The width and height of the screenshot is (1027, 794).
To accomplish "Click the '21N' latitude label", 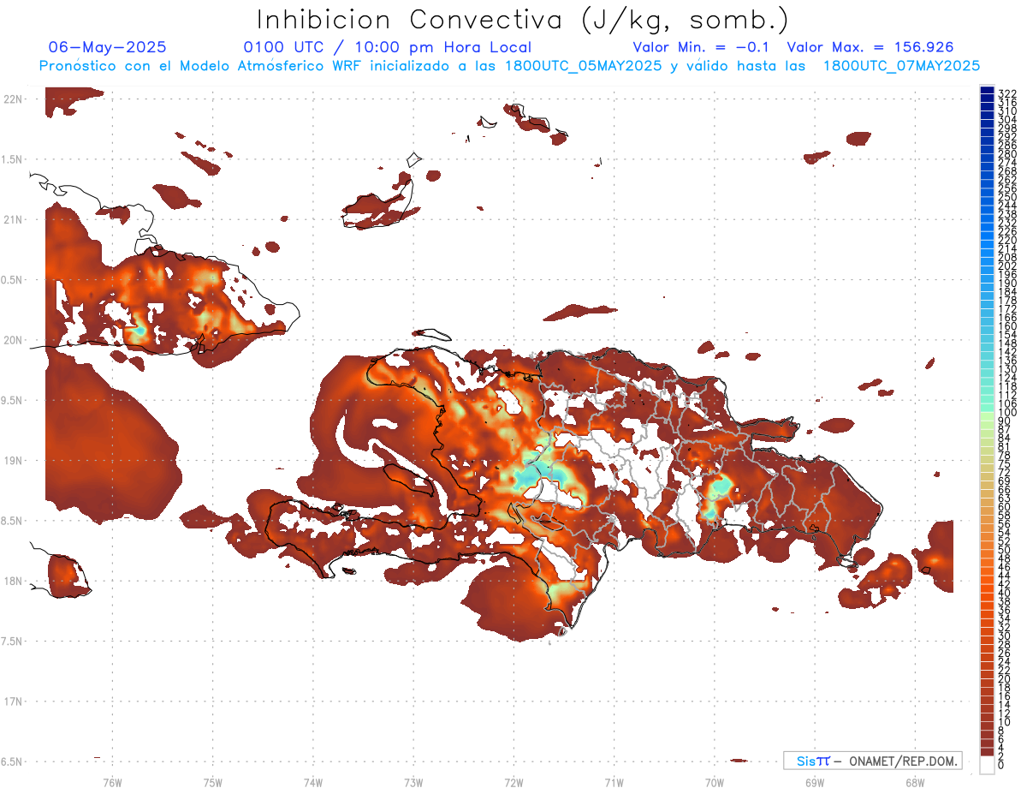I will tap(13, 219).
